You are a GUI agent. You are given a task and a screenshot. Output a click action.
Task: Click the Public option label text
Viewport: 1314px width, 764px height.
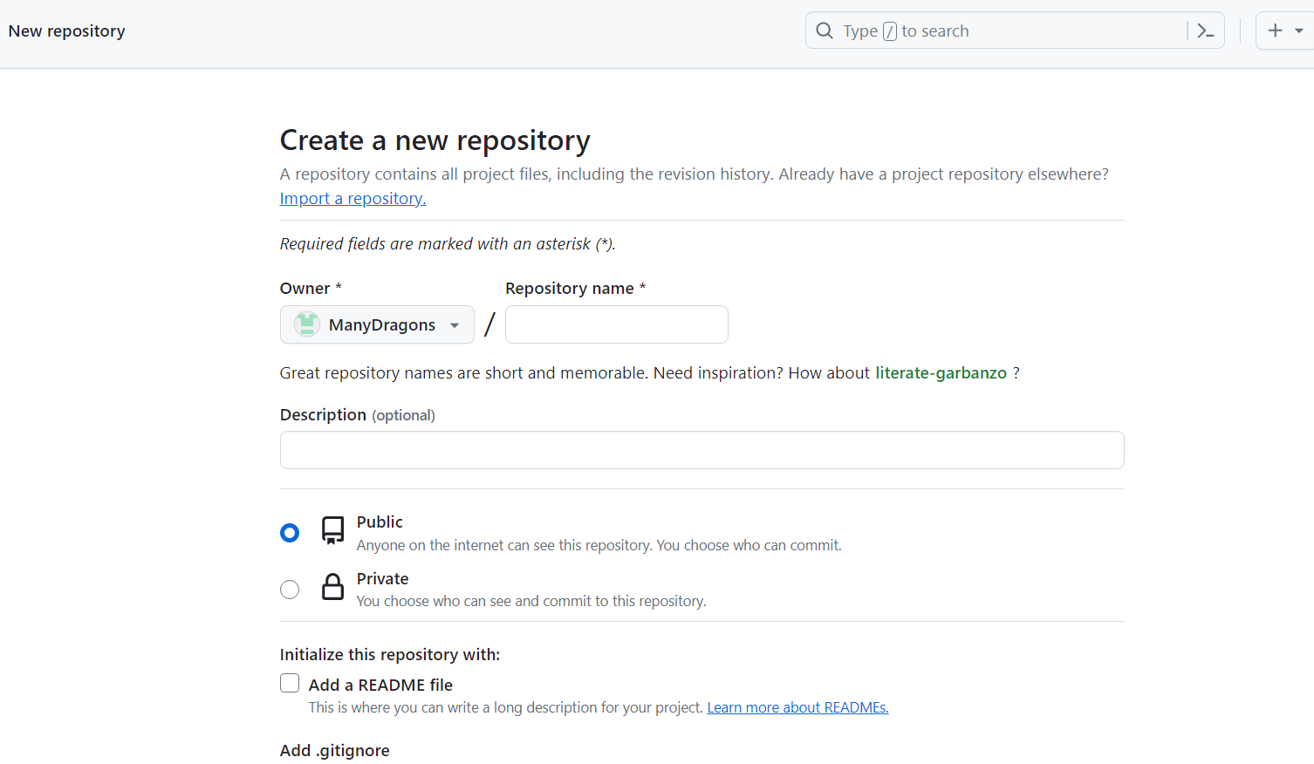pyautogui.click(x=380, y=522)
